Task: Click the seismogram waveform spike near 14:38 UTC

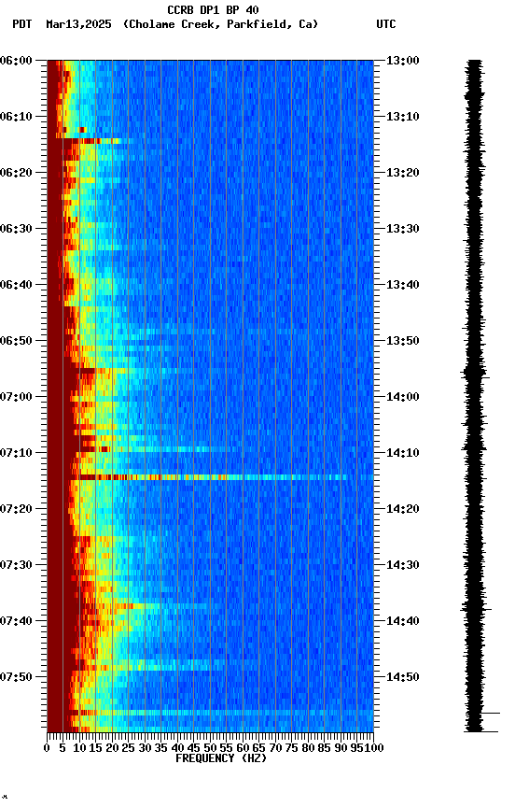Action: pyautogui.click(x=476, y=609)
